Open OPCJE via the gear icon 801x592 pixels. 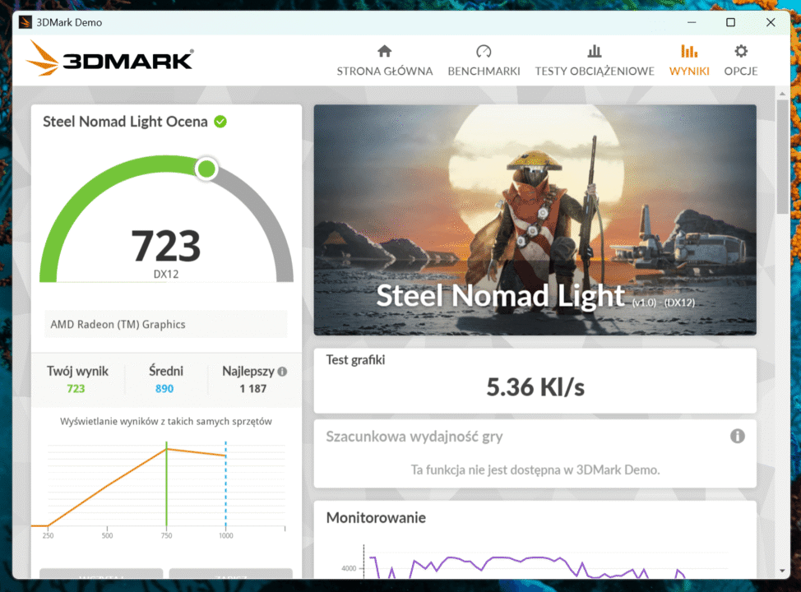tap(739, 50)
